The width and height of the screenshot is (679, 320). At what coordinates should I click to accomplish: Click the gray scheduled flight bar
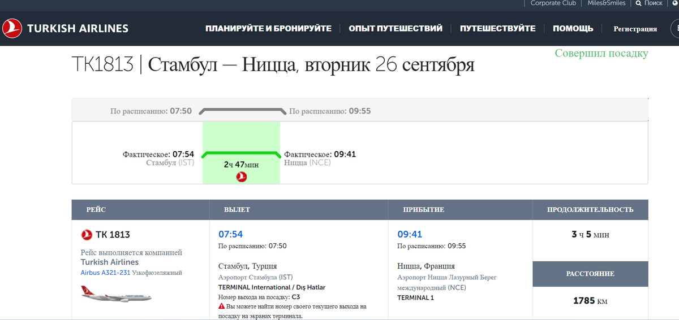coord(243,110)
